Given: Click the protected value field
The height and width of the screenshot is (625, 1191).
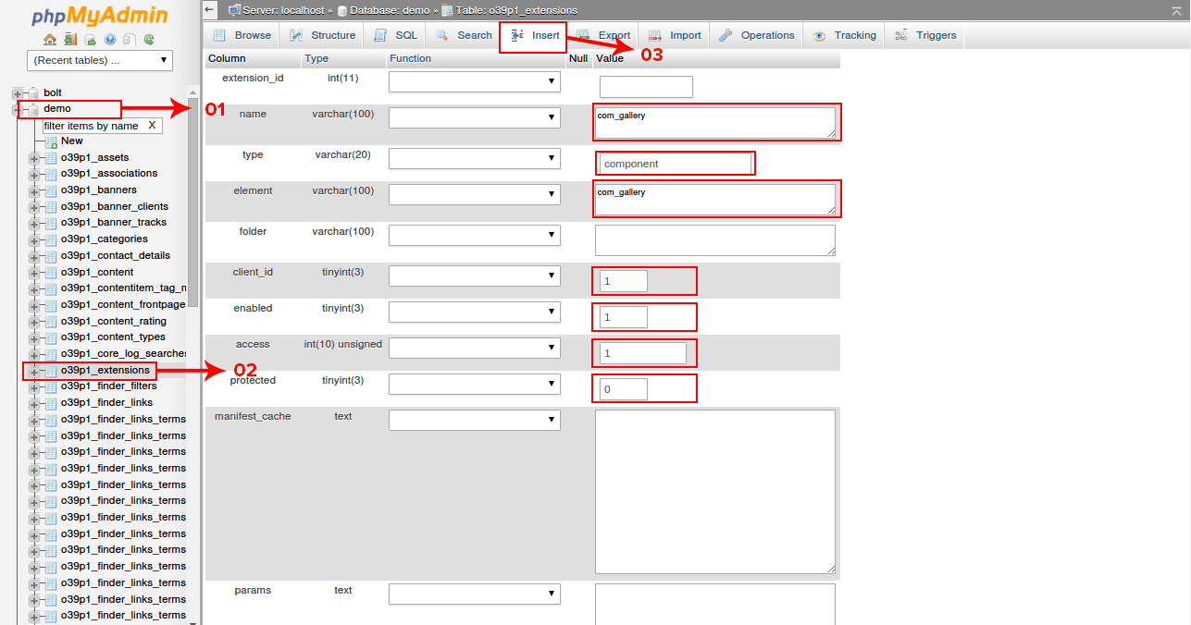Looking at the screenshot, I should pyautogui.click(x=624, y=389).
